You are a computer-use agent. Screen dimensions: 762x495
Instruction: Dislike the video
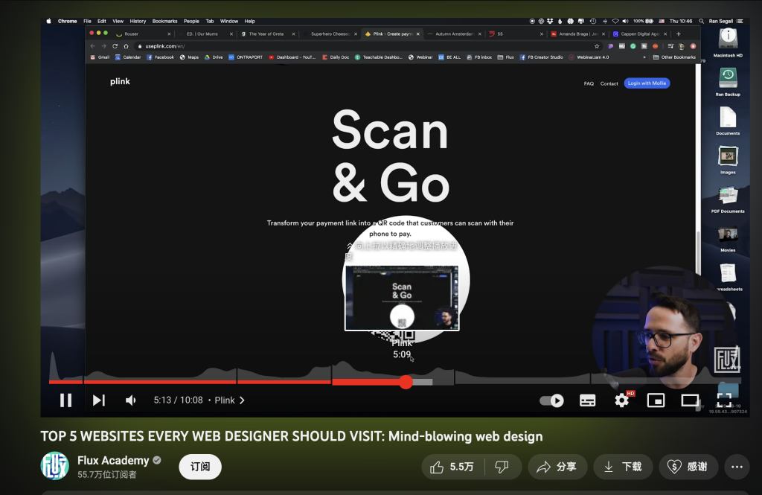coord(502,467)
